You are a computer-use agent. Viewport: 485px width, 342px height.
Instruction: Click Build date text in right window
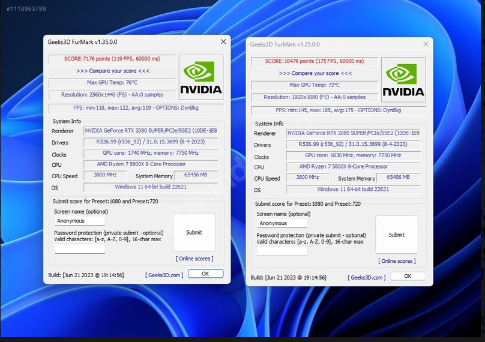coord(289,277)
